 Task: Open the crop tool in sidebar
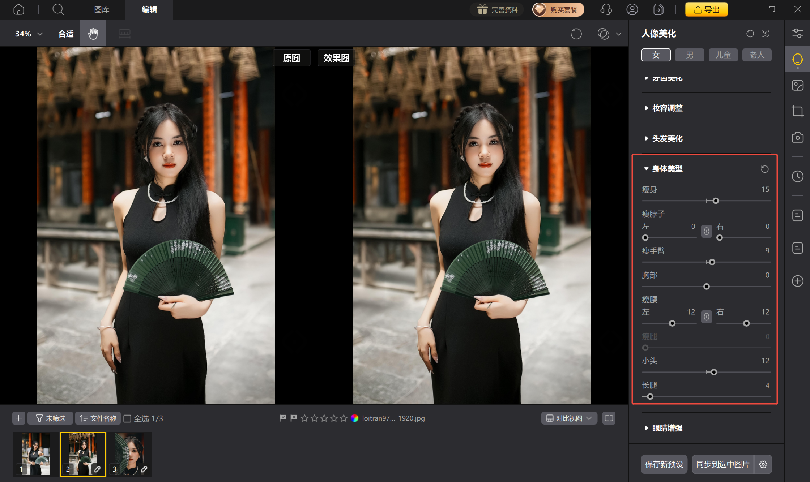tap(797, 111)
